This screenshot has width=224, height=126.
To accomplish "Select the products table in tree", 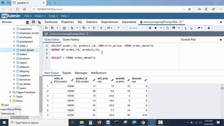I will tap(24, 58).
